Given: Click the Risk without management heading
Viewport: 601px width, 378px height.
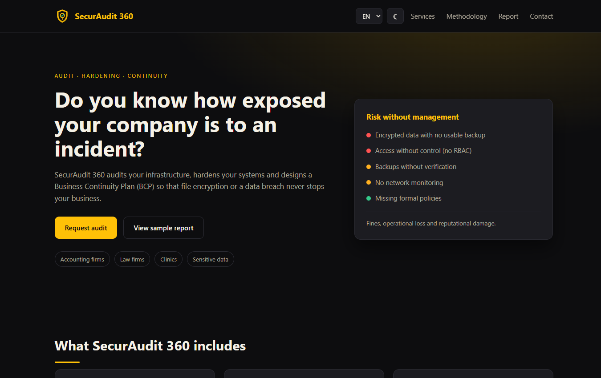Looking at the screenshot, I should 413,117.
